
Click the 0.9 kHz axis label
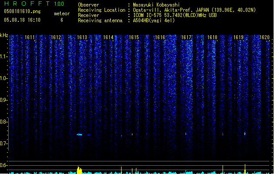tap(3, 100)
